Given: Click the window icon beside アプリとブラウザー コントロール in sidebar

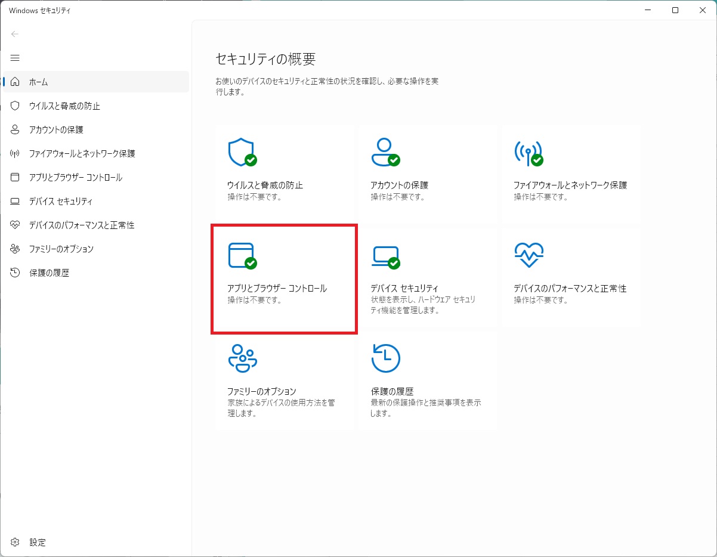Looking at the screenshot, I should point(16,177).
